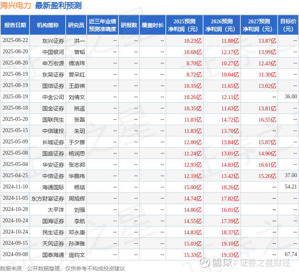
Task: Click institution 中金公司
Action: click(x=53, y=97)
